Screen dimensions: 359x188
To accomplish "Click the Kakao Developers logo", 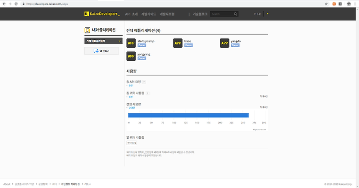I will tap(102, 14).
